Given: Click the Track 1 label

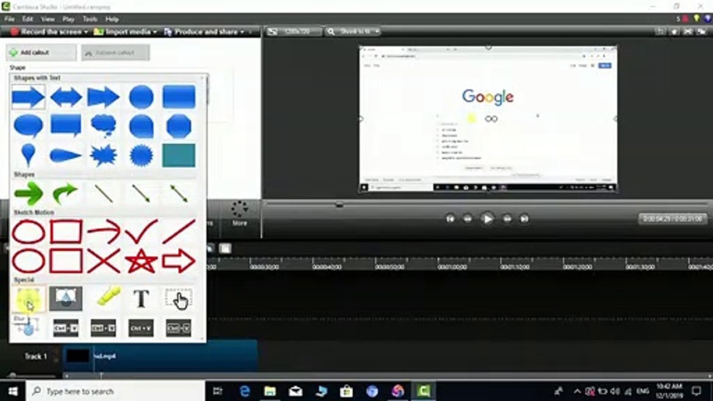Looking at the screenshot, I should pyautogui.click(x=36, y=356).
